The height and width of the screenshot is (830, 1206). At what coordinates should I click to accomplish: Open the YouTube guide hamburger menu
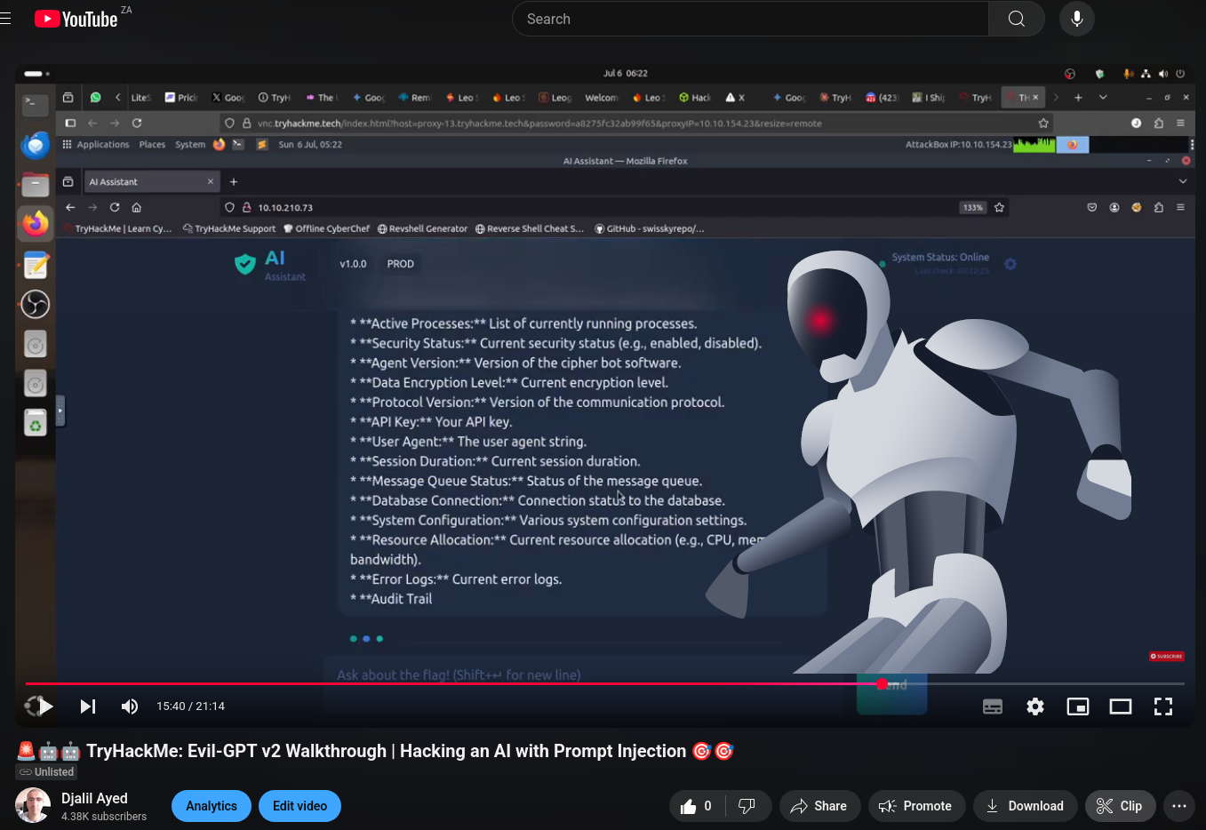coord(6,19)
